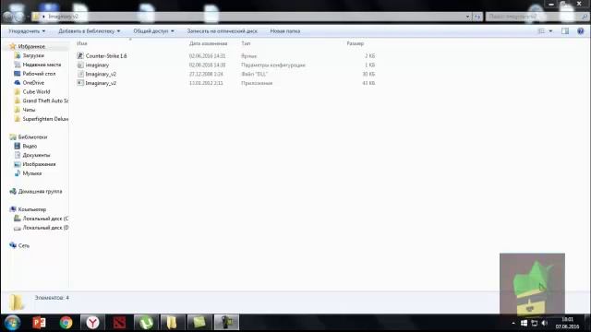Open the Superfighters Deluxe folder shortcut
This screenshot has width=591, height=332.
(x=45, y=119)
